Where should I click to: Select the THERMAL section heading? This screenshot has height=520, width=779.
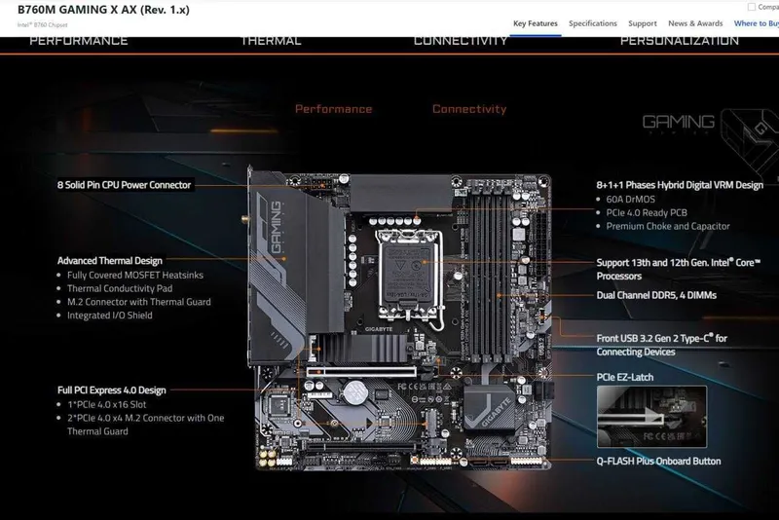pyautogui.click(x=271, y=41)
